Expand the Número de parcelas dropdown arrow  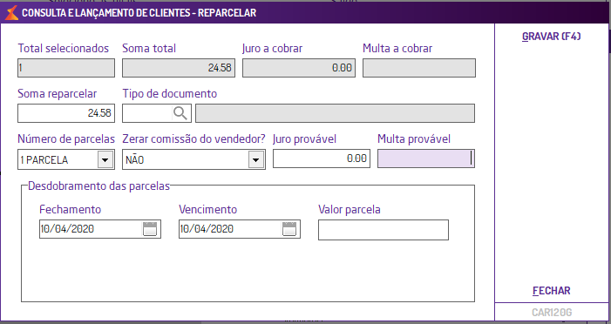tap(105, 159)
